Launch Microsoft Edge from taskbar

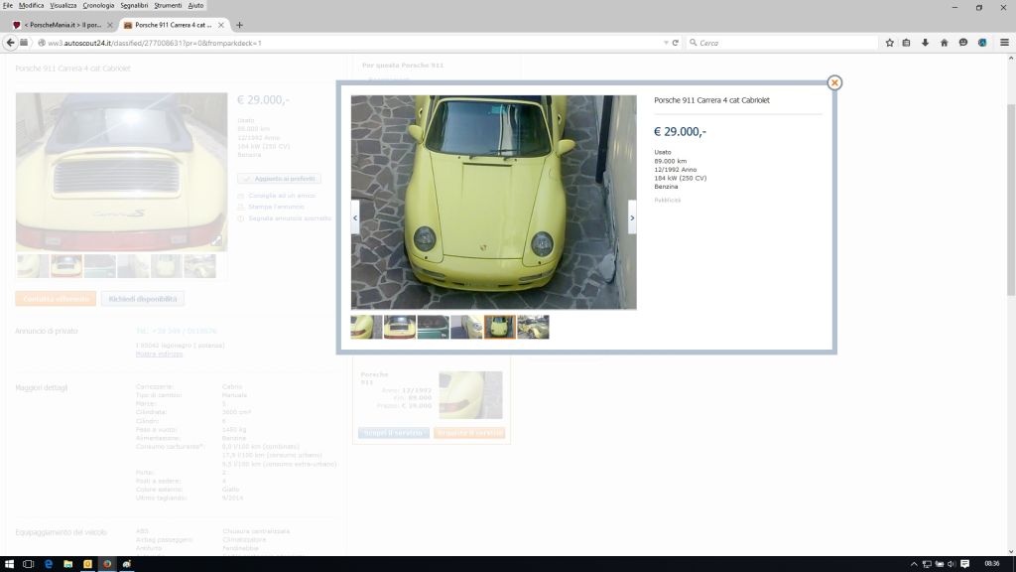pos(49,564)
